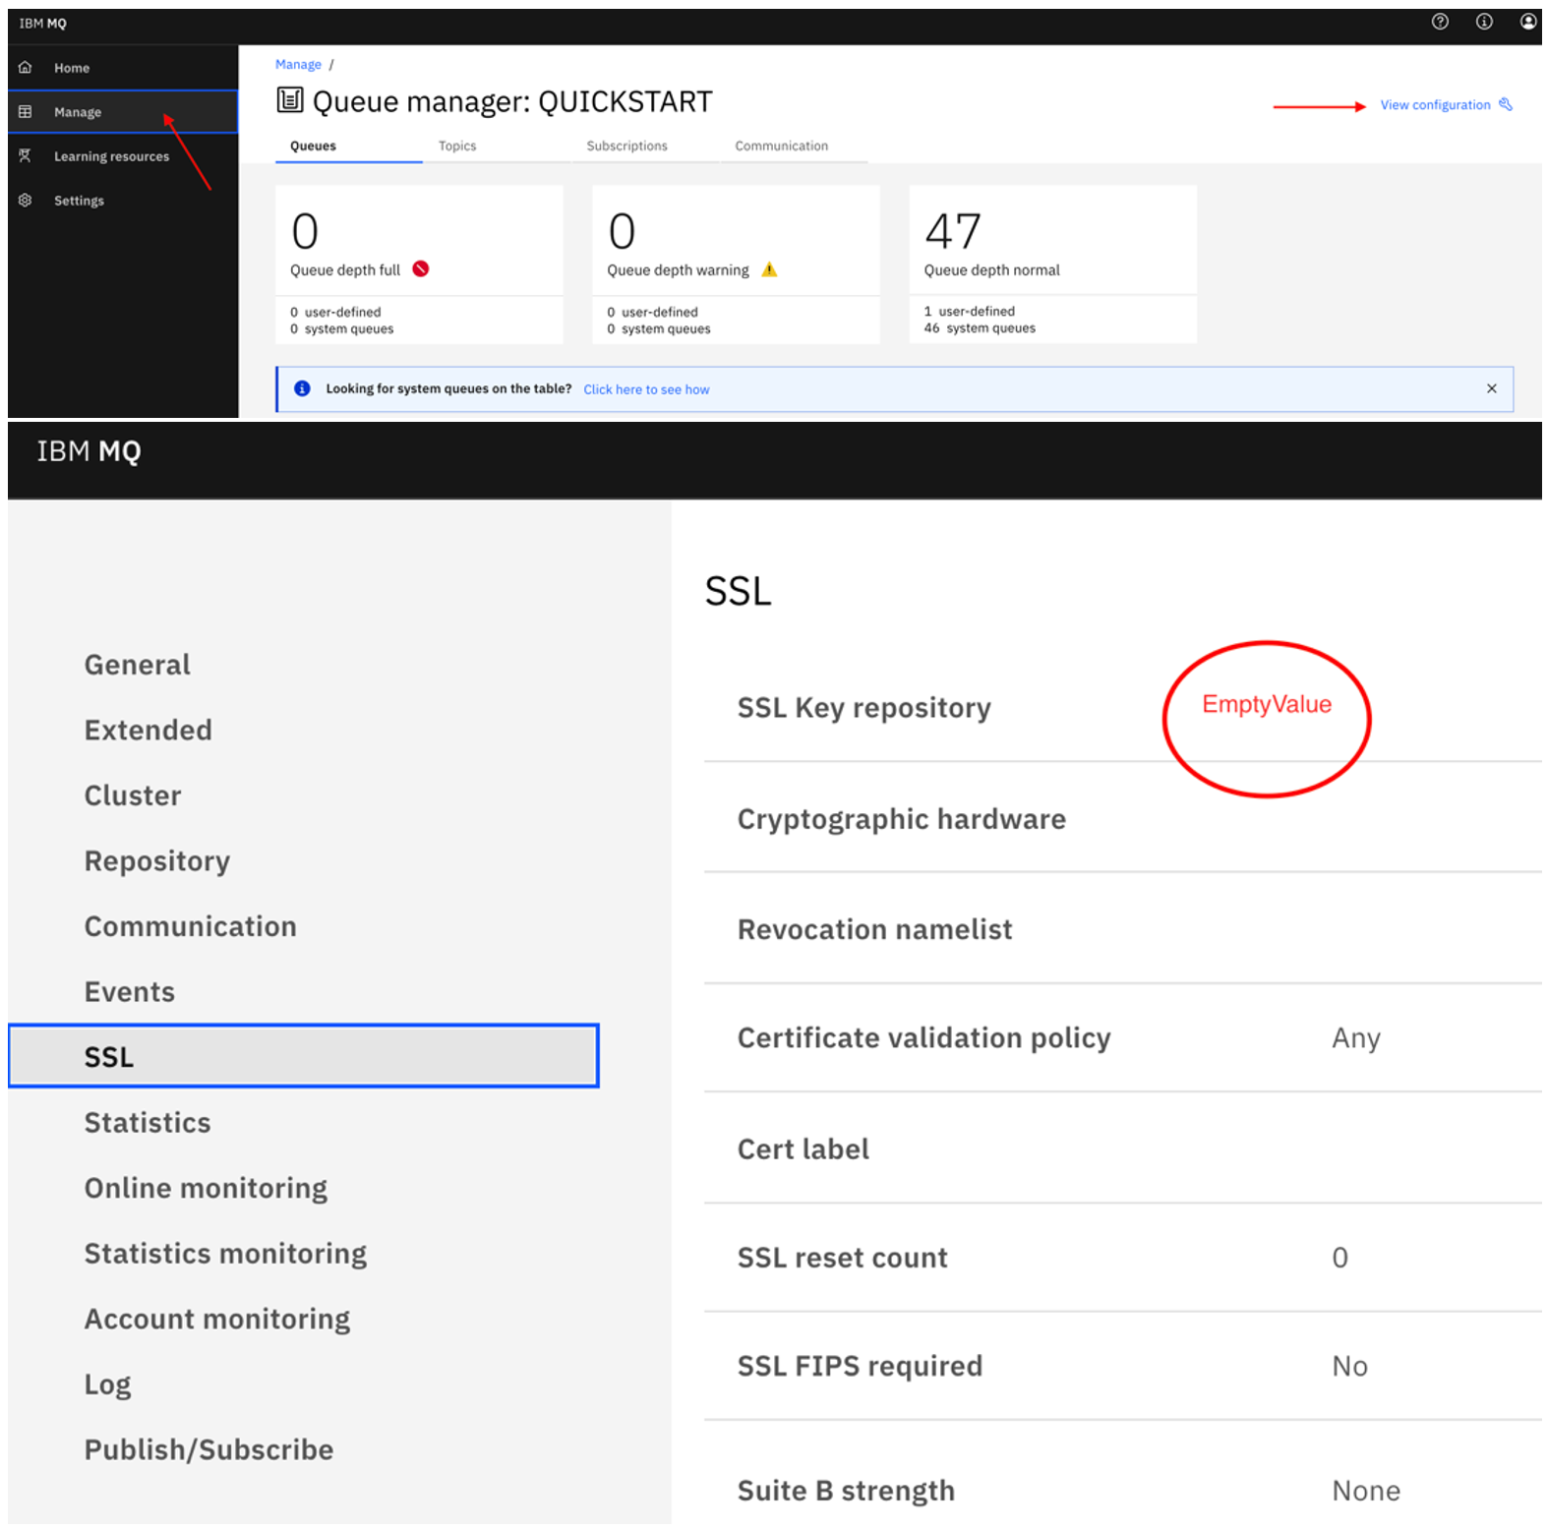Click the Home house icon in sidebar
This screenshot has height=1530, width=1548.
point(26,68)
